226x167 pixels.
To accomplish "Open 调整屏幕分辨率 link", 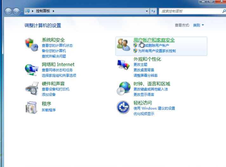I will click(x=145, y=76).
